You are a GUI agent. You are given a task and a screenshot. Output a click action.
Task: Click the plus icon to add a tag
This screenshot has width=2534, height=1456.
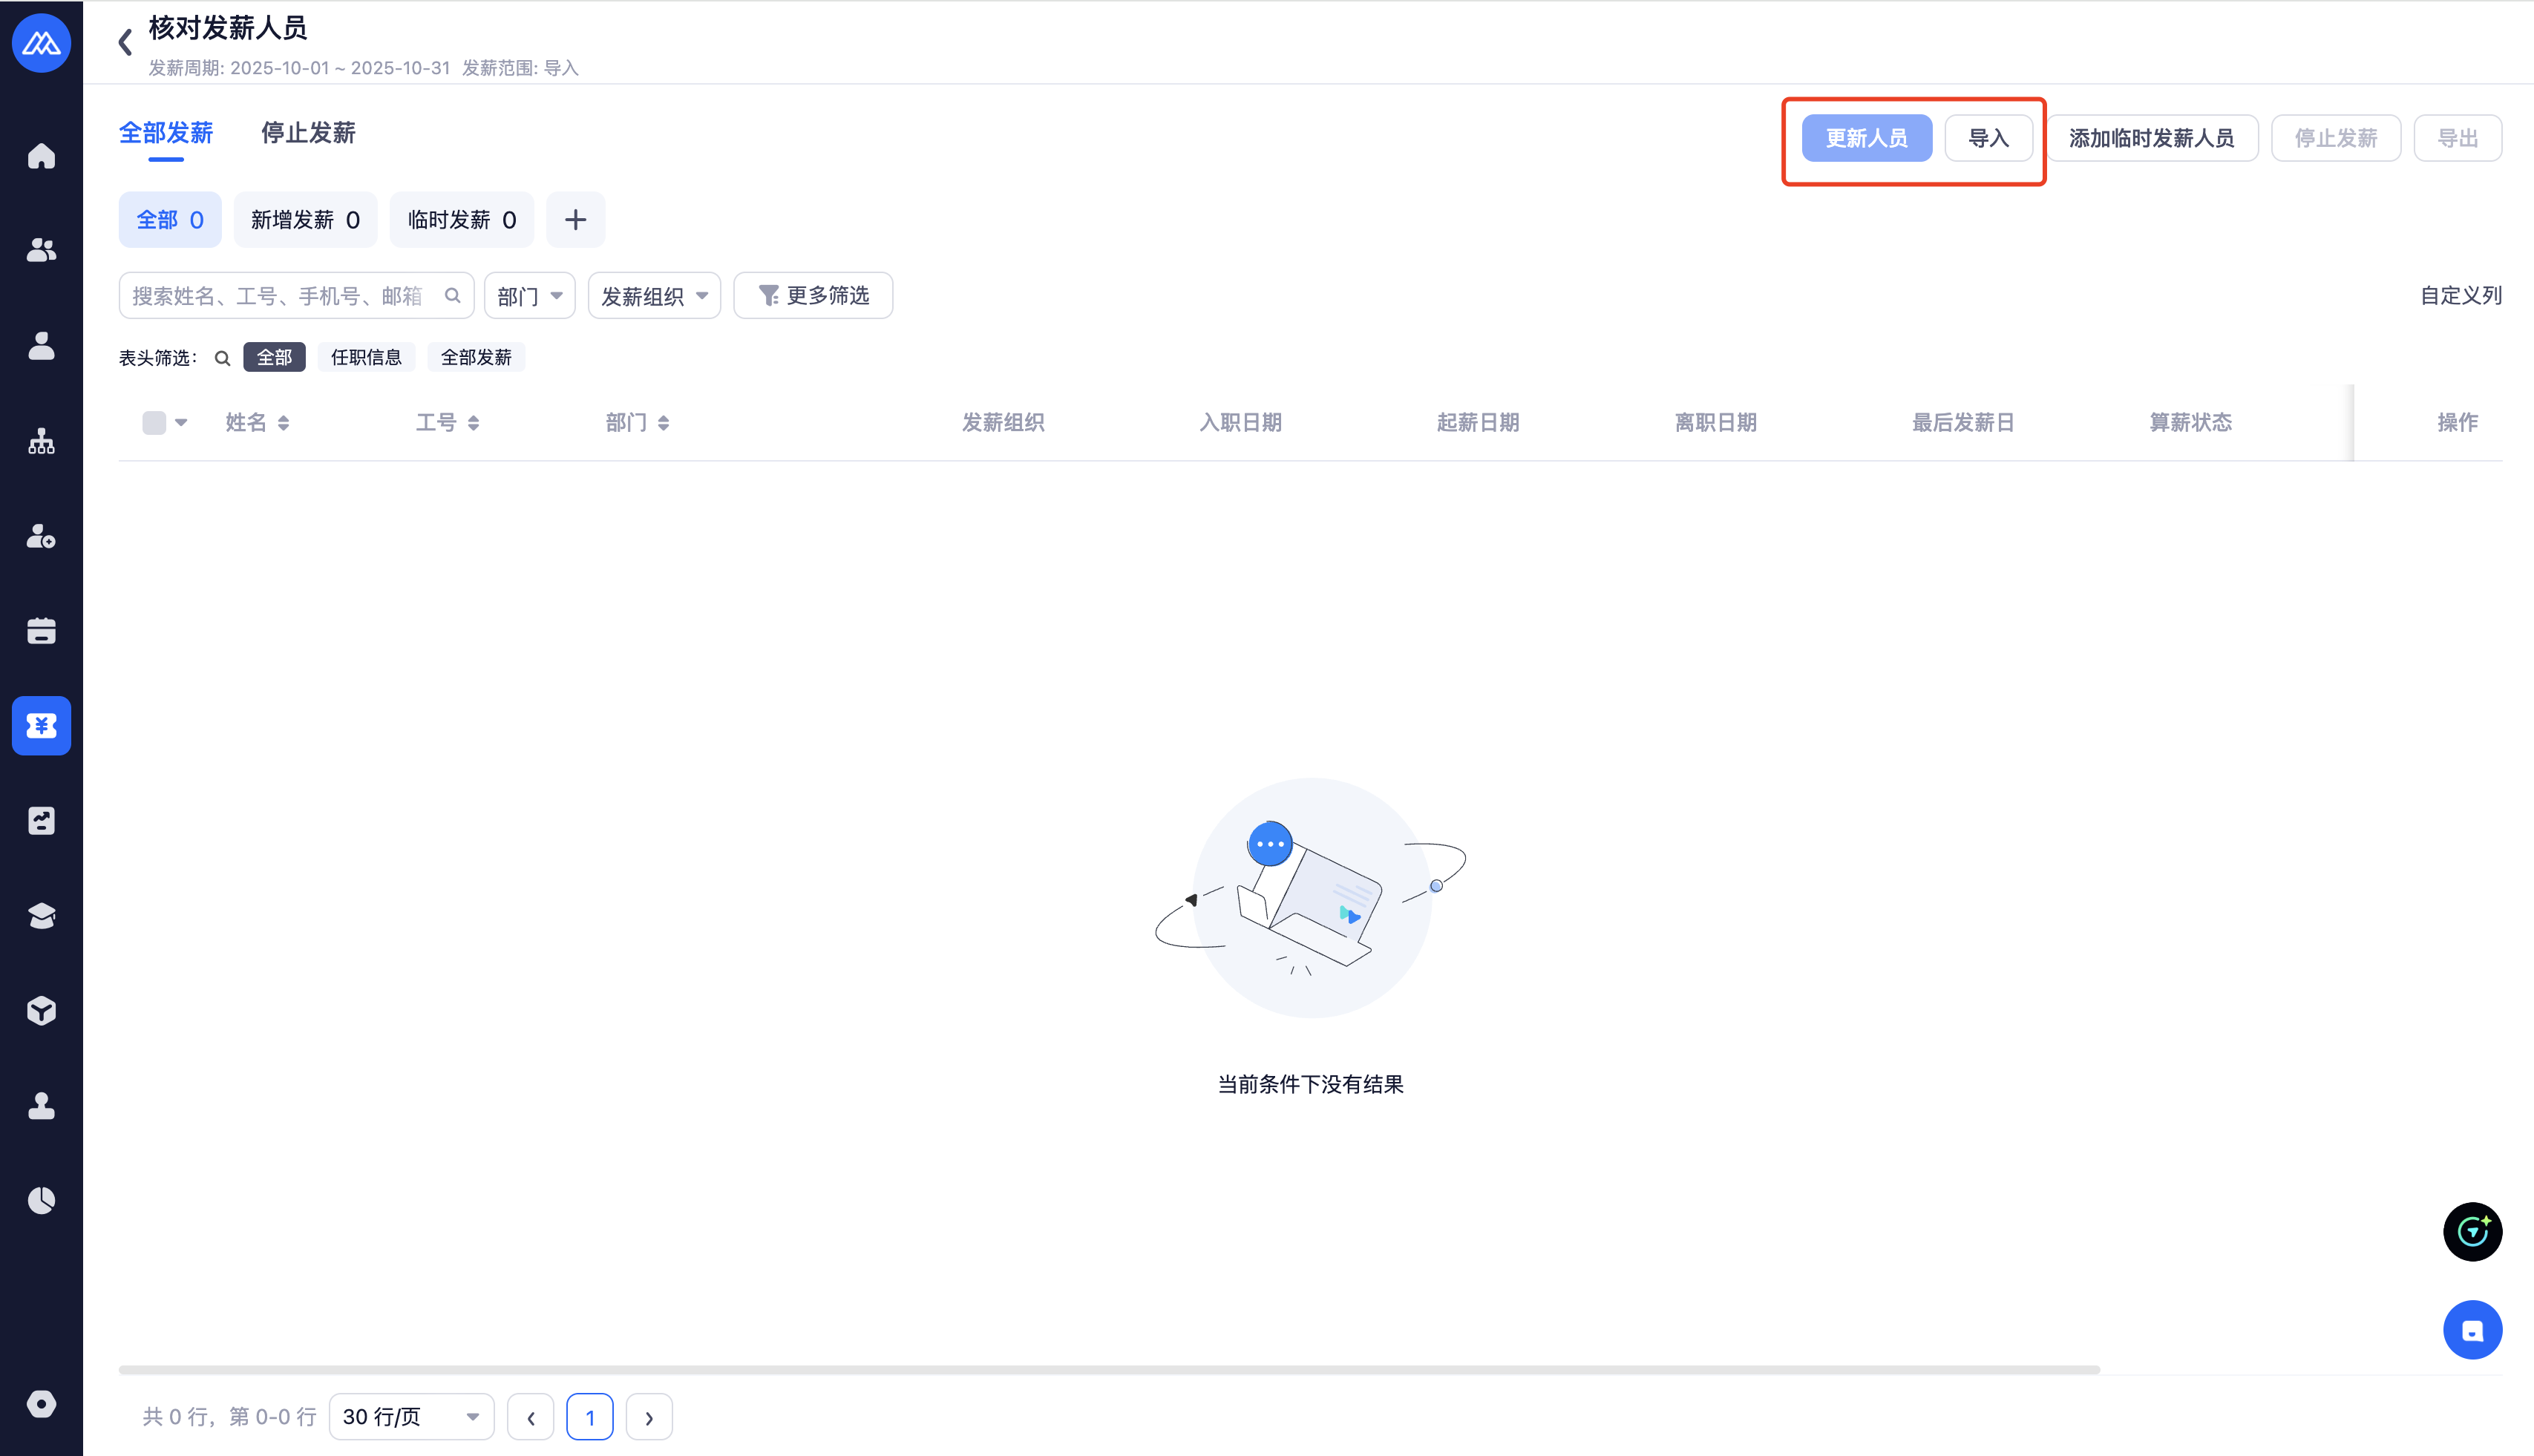[575, 220]
